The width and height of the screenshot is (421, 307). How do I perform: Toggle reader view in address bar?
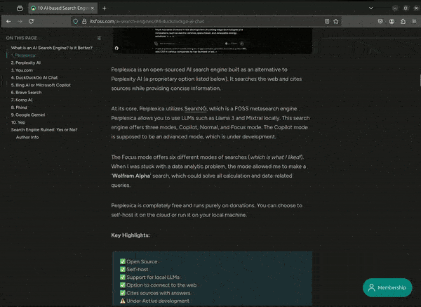point(327,22)
